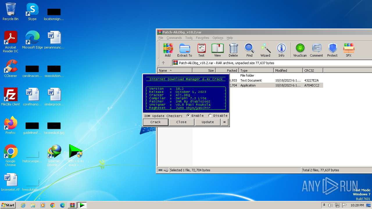Screen dimensions: 372x209
Task: Sort by Type column header
Action: click(256, 71)
